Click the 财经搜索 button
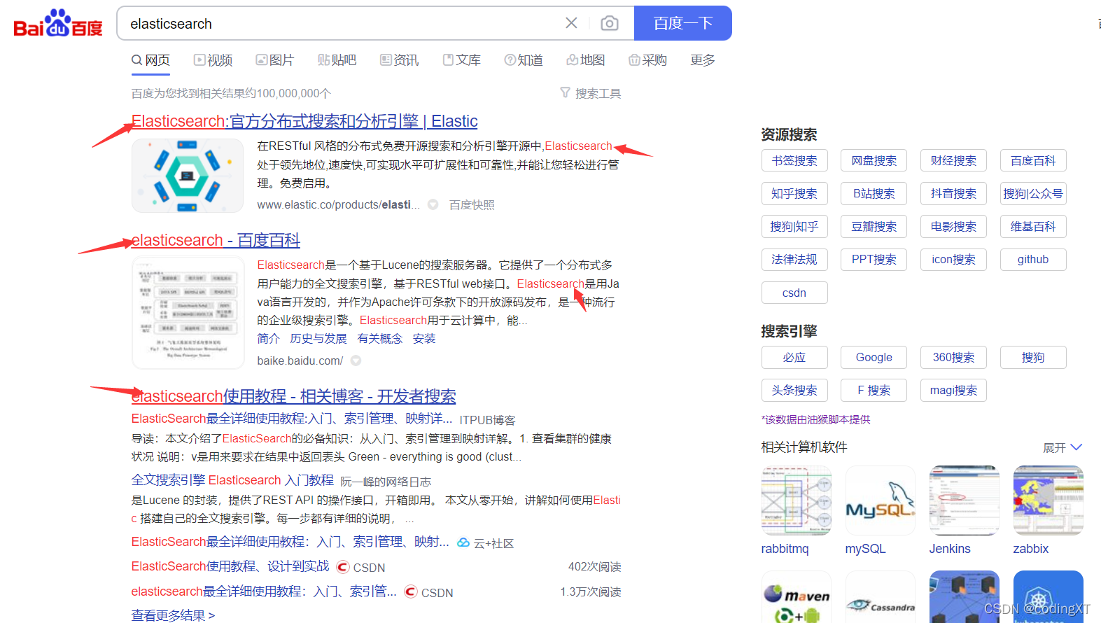 953,160
